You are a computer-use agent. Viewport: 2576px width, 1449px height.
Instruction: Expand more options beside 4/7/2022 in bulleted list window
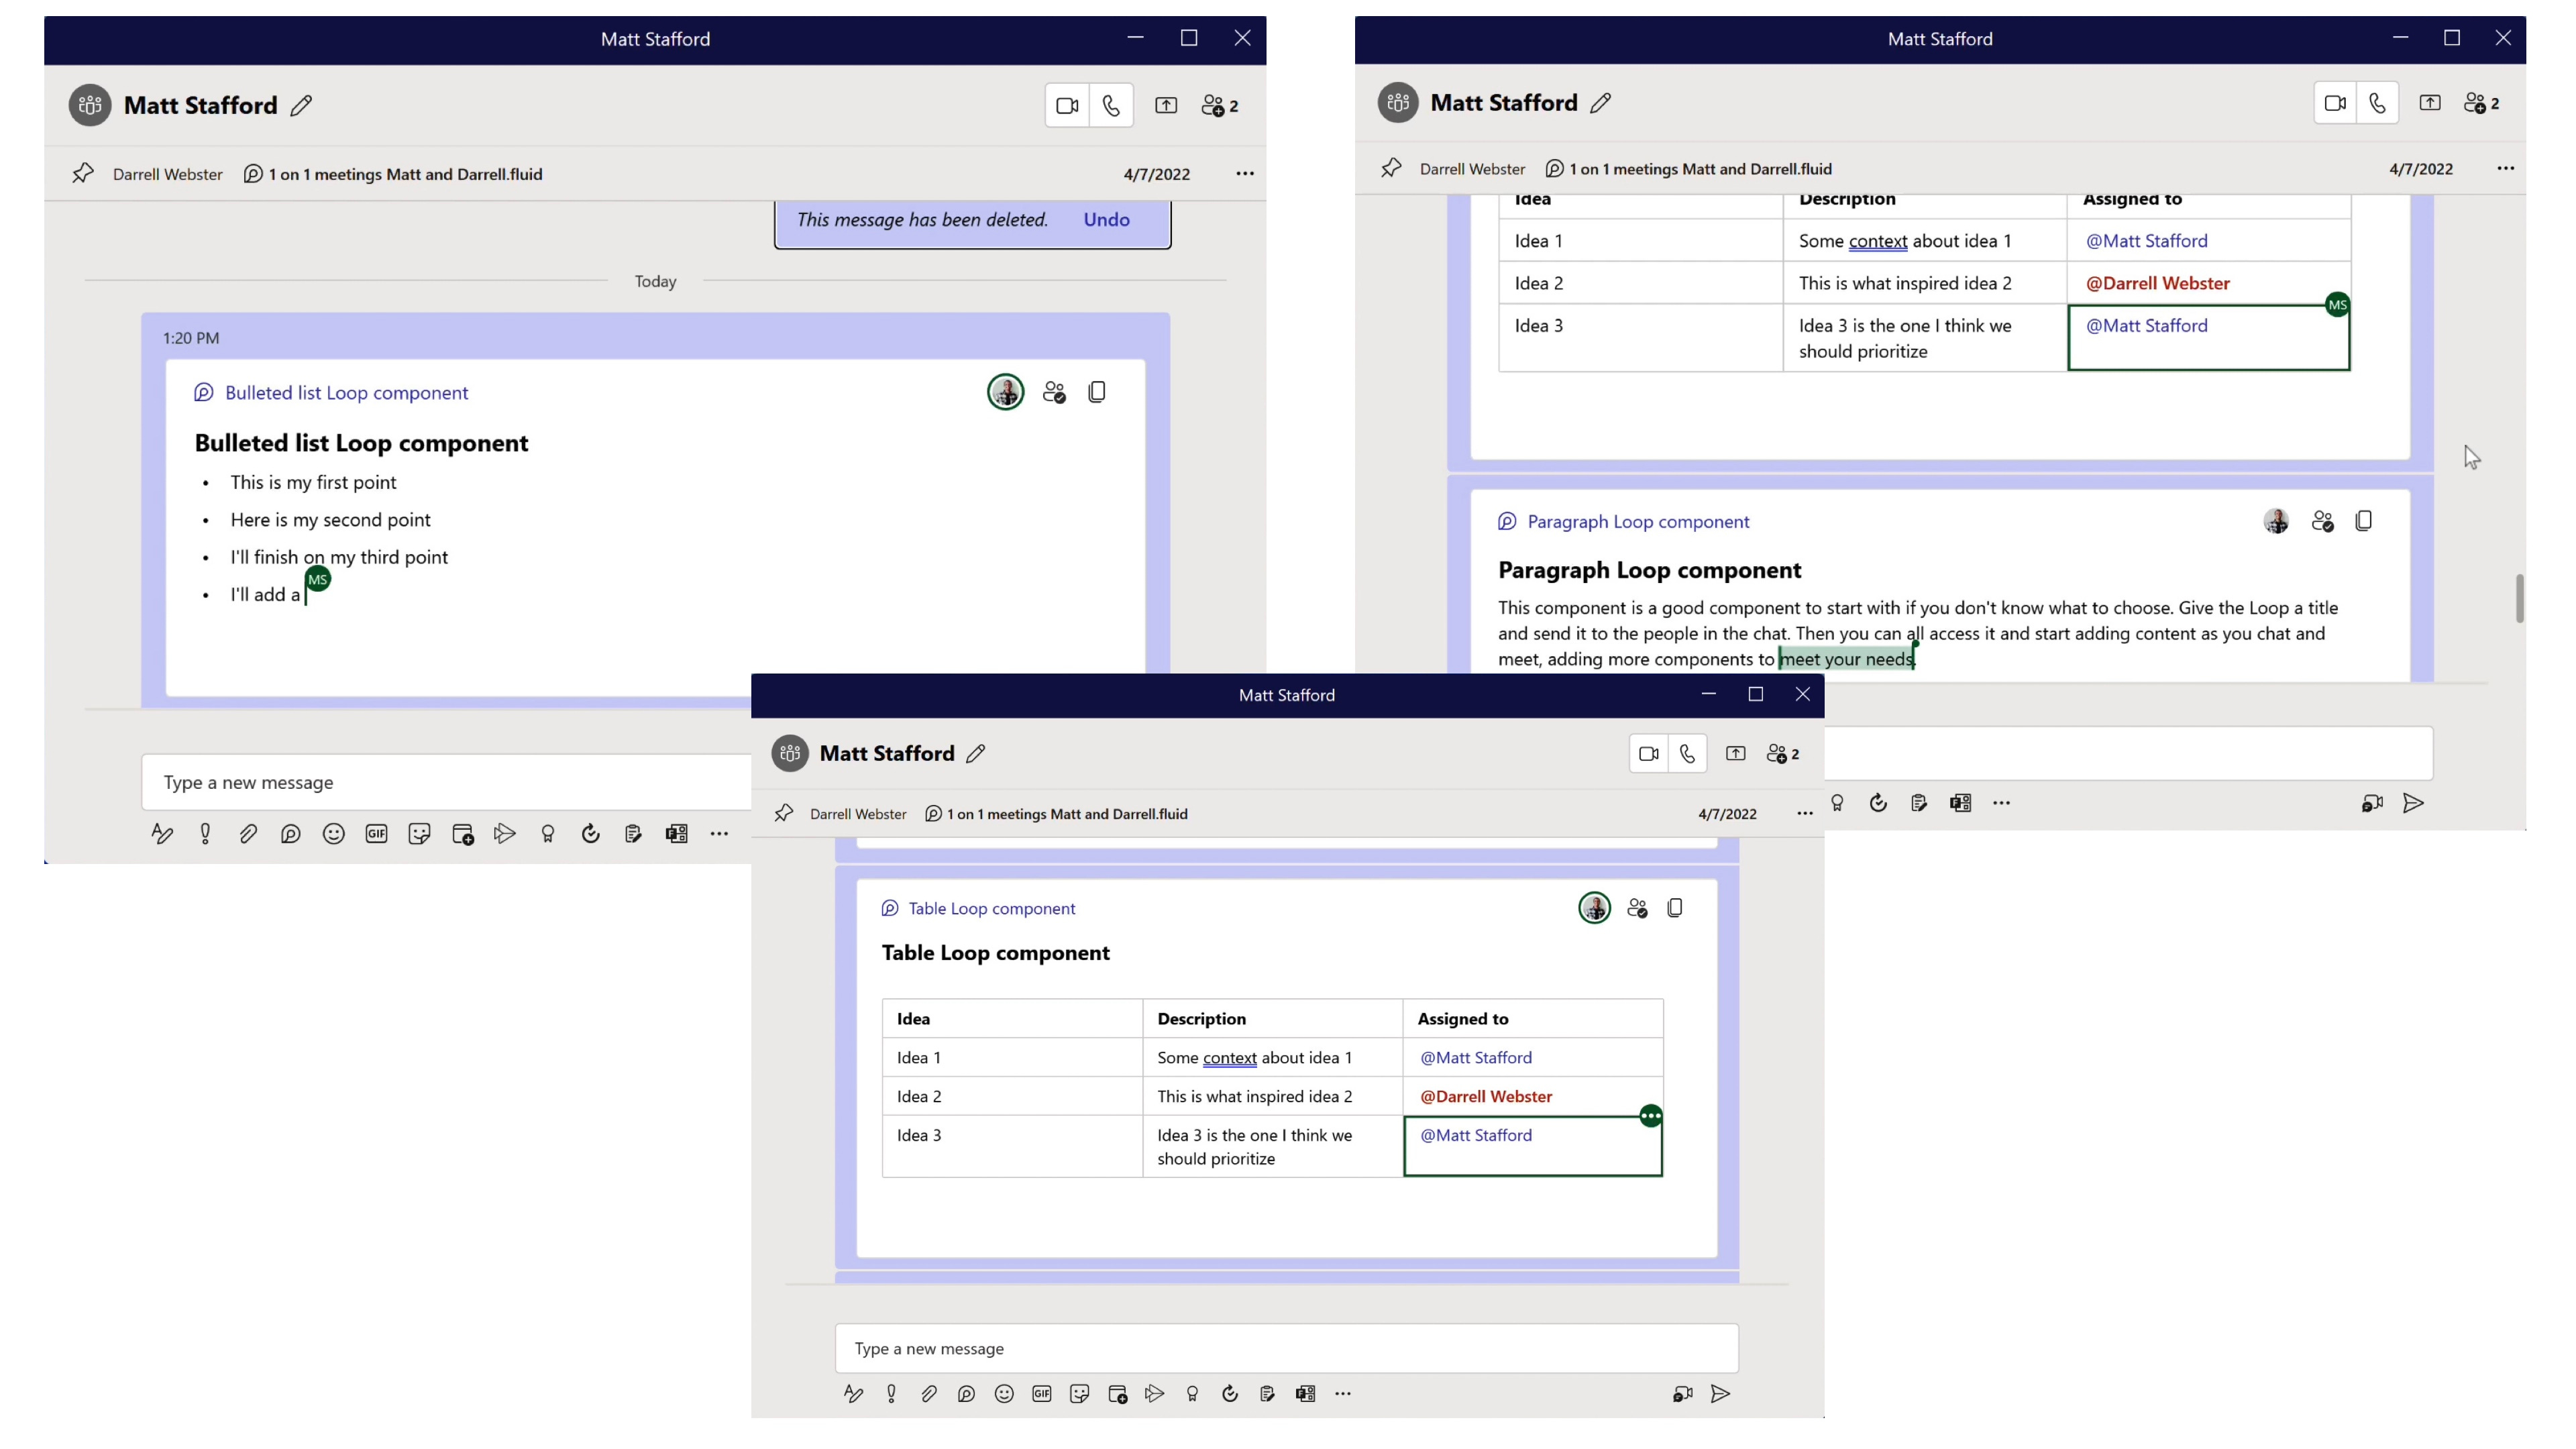[x=1244, y=174]
